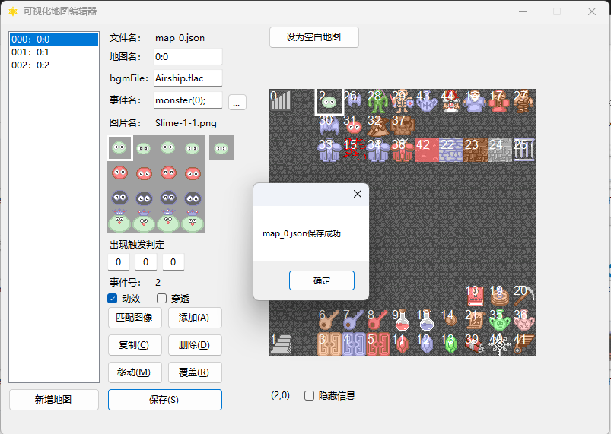The width and height of the screenshot is (611, 434).
Task: Select snowflake tile numbered 40
Action: 500,344
